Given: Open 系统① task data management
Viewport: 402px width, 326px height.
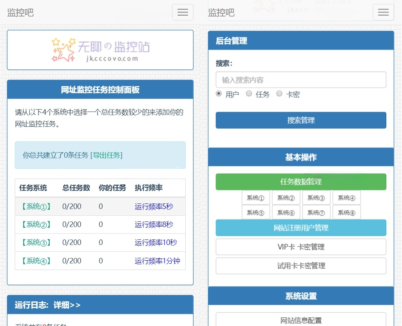Looking at the screenshot, I should (255, 198).
